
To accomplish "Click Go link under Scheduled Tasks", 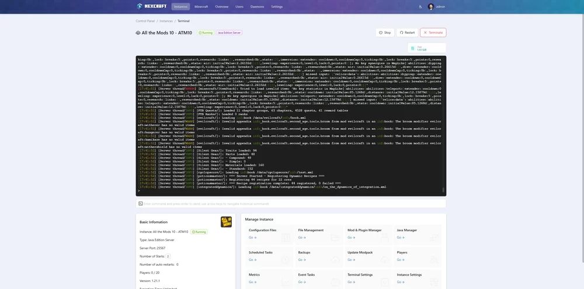I will (252, 260).
